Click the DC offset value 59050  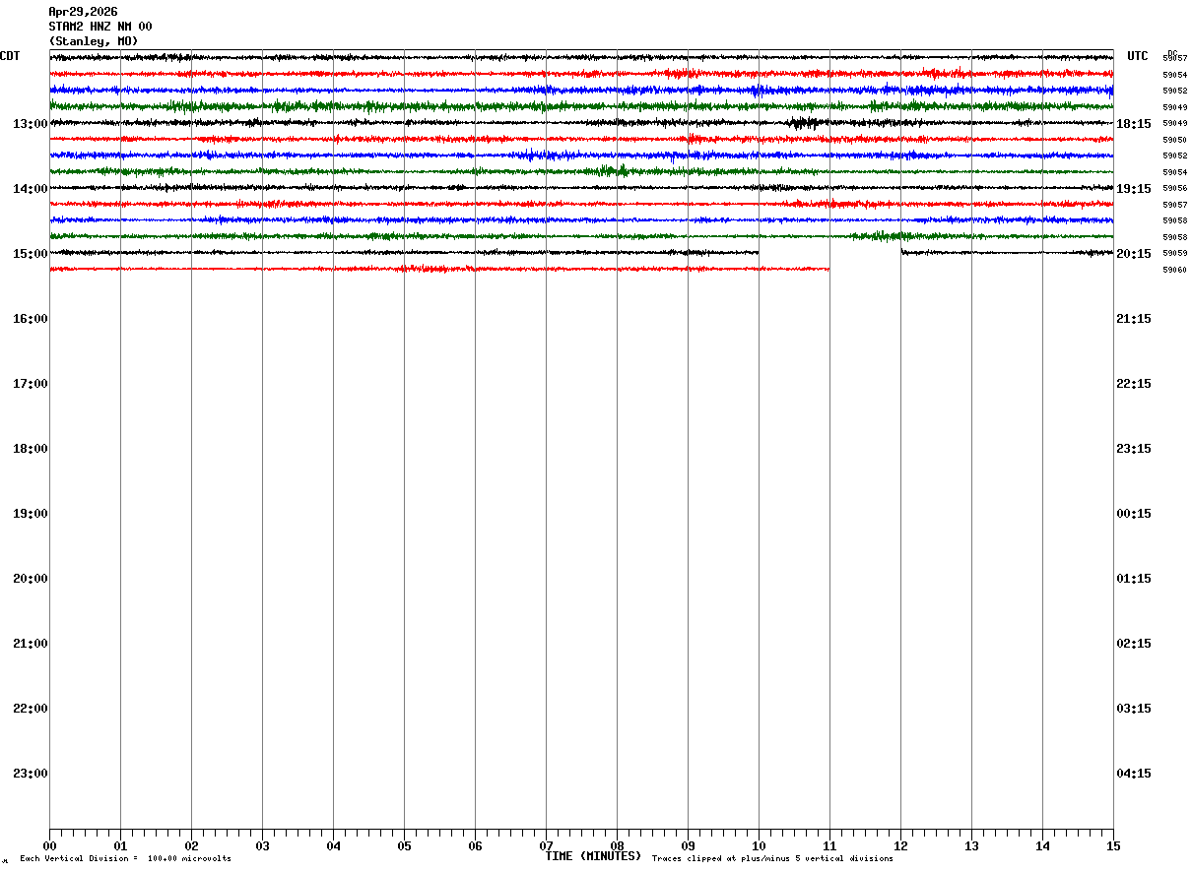point(1174,140)
